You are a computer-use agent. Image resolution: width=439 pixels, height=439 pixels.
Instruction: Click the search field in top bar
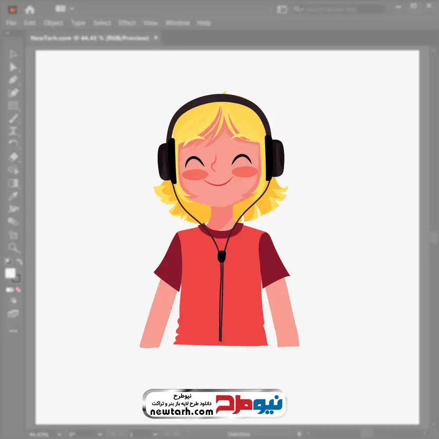pos(338,9)
